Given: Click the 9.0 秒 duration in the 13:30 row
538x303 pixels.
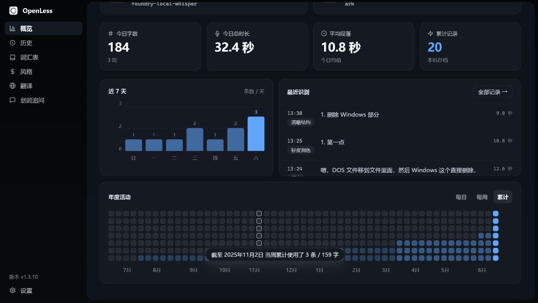Looking at the screenshot, I should click(x=504, y=113).
